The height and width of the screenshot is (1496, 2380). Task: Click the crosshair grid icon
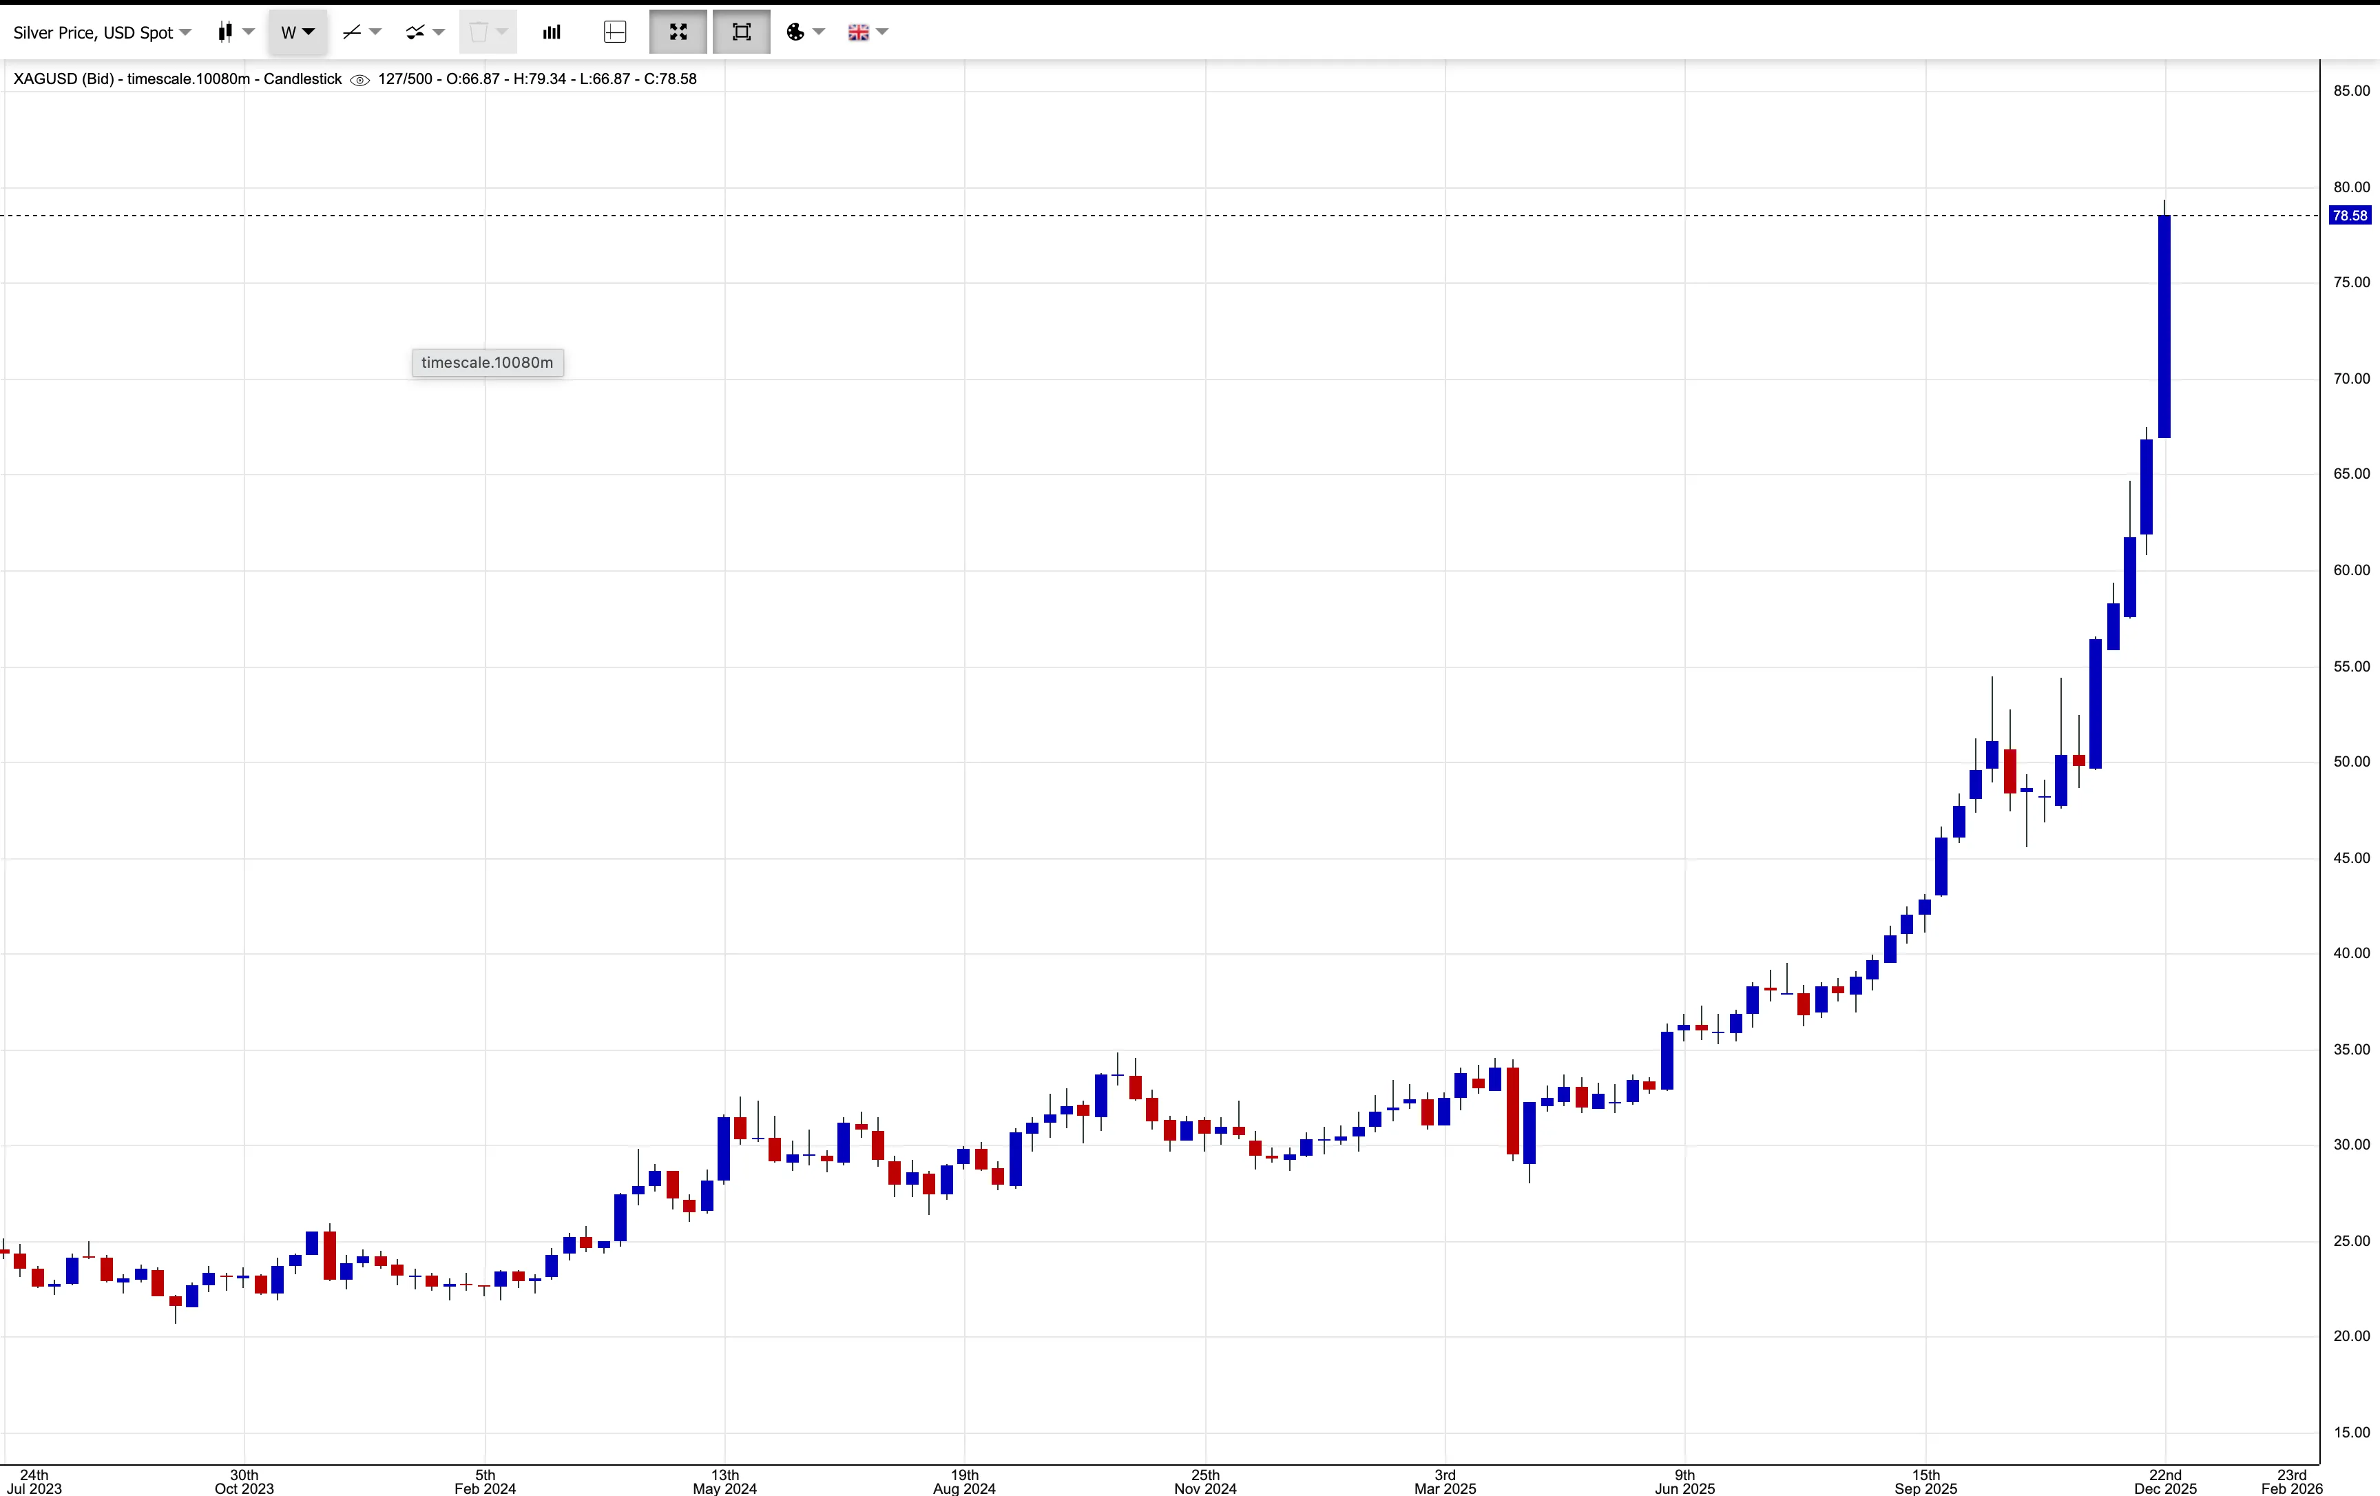(x=614, y=32)
